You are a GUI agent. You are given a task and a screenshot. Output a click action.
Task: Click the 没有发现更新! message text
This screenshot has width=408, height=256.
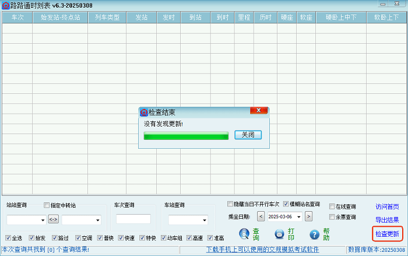[x=163, y=124]
